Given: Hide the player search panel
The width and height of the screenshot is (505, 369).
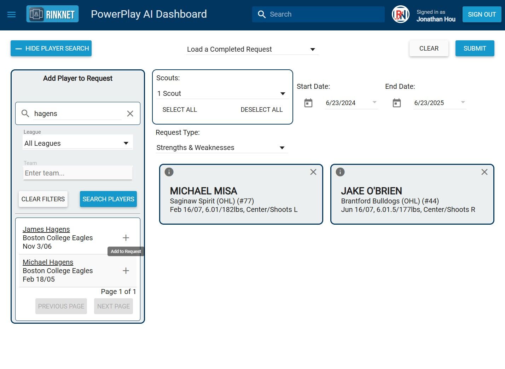Looking at the screenshot, I should pos(51,48).
